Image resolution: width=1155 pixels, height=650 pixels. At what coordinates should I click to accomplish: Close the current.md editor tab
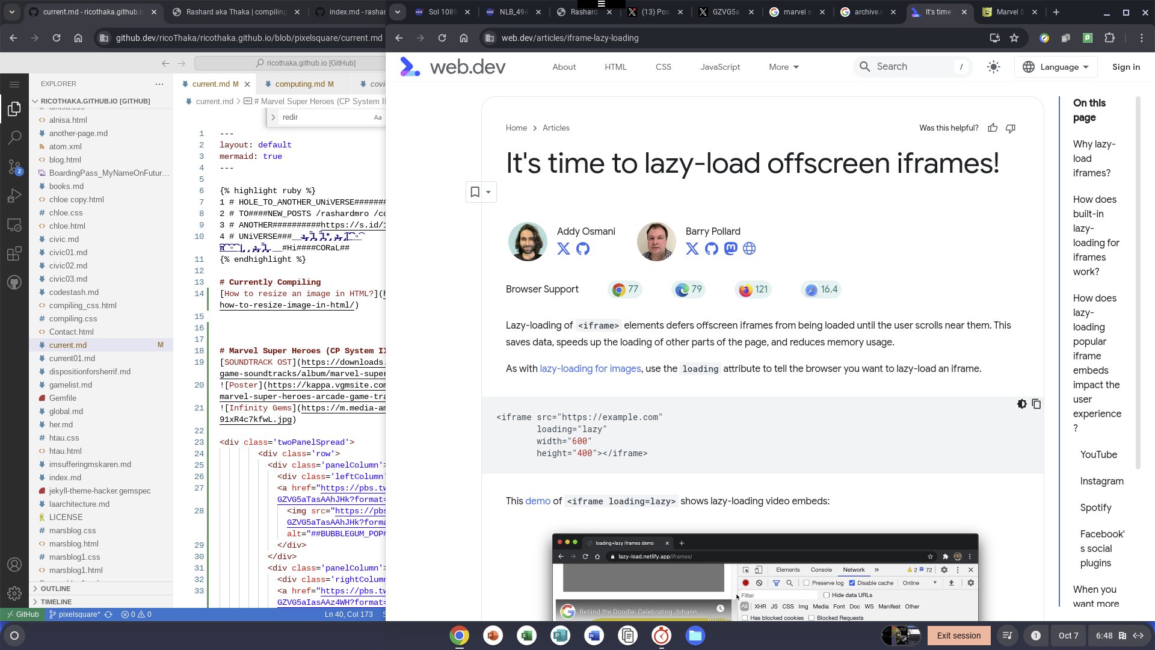(x=247, y=84)
